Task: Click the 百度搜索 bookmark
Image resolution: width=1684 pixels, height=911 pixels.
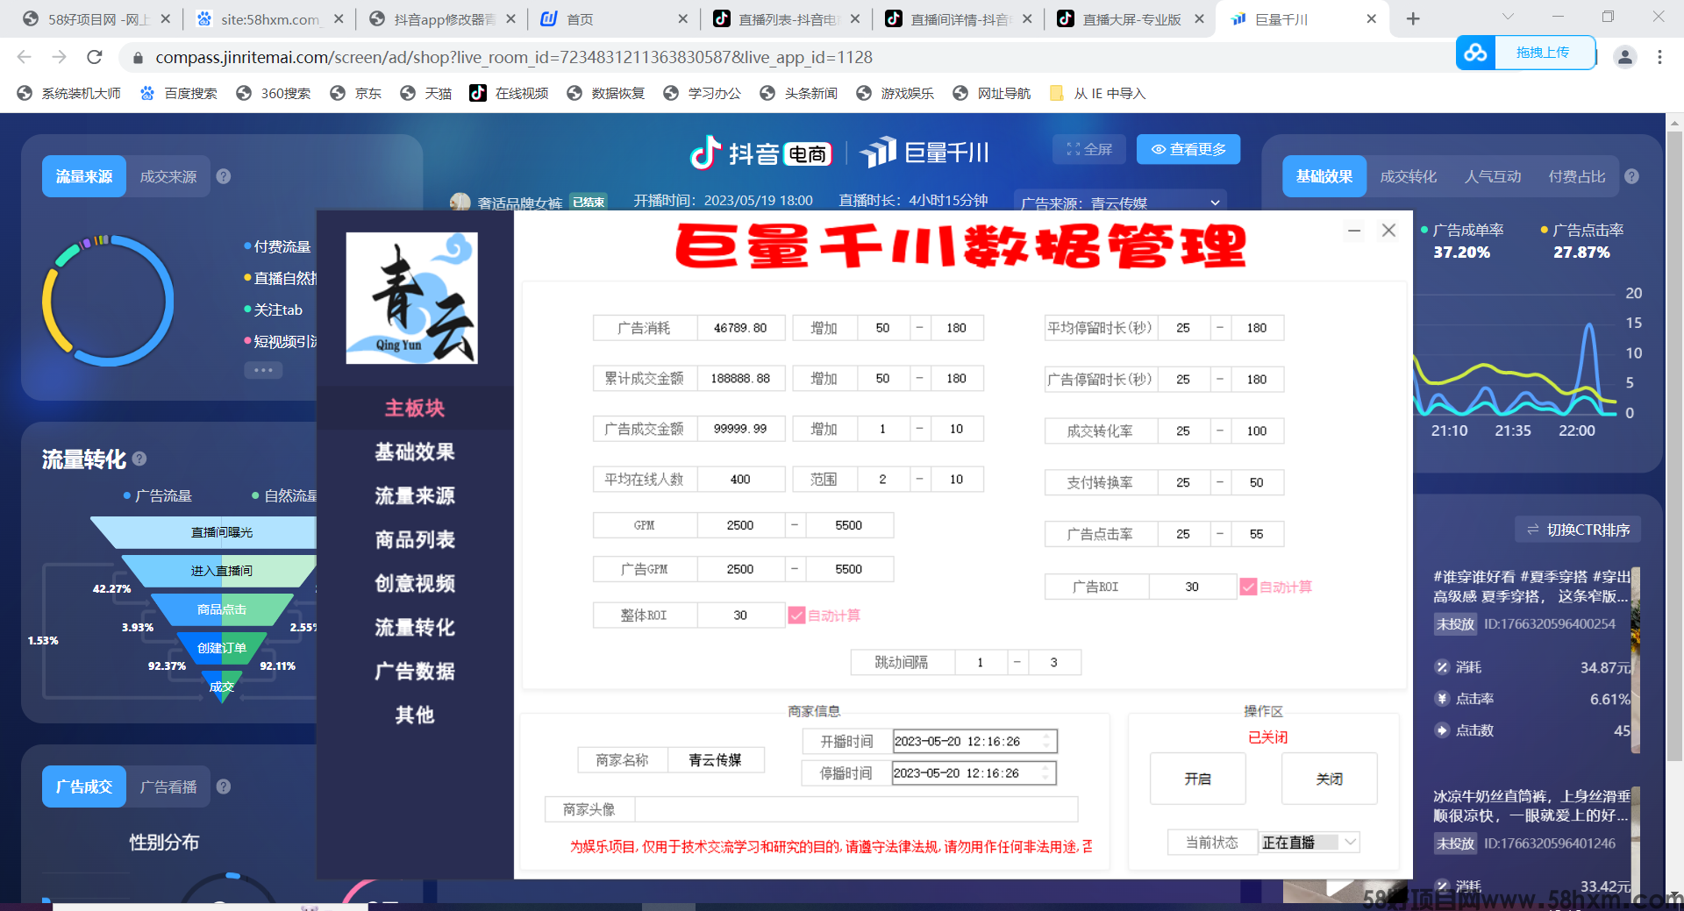Action: [x=179, y=93]
